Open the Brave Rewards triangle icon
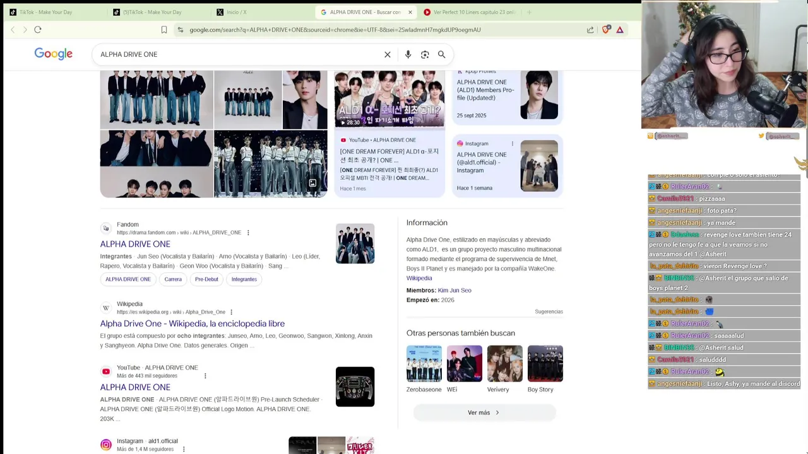Viewport: 808px width, 454px height. pos(620,30)
